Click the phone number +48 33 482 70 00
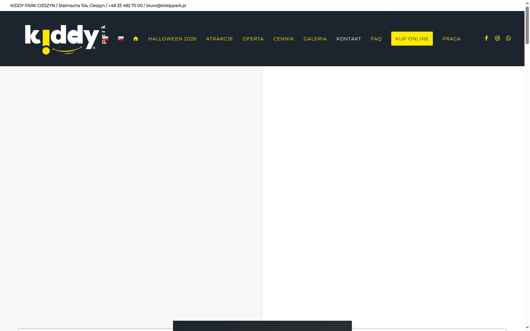This screenshot has width=530, height=331. 126,6
